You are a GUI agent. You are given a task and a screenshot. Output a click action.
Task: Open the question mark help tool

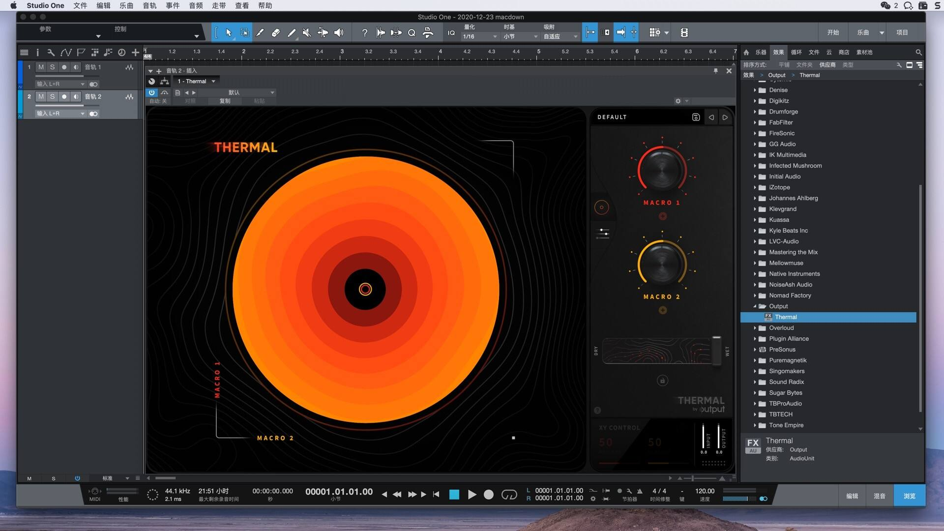364,32
